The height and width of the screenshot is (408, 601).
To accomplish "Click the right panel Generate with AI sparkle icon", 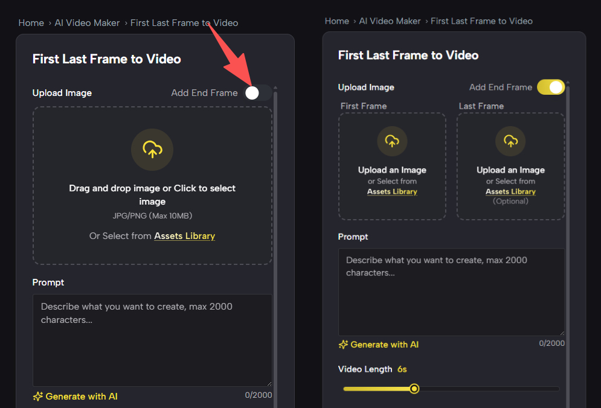I will (343, 345).
